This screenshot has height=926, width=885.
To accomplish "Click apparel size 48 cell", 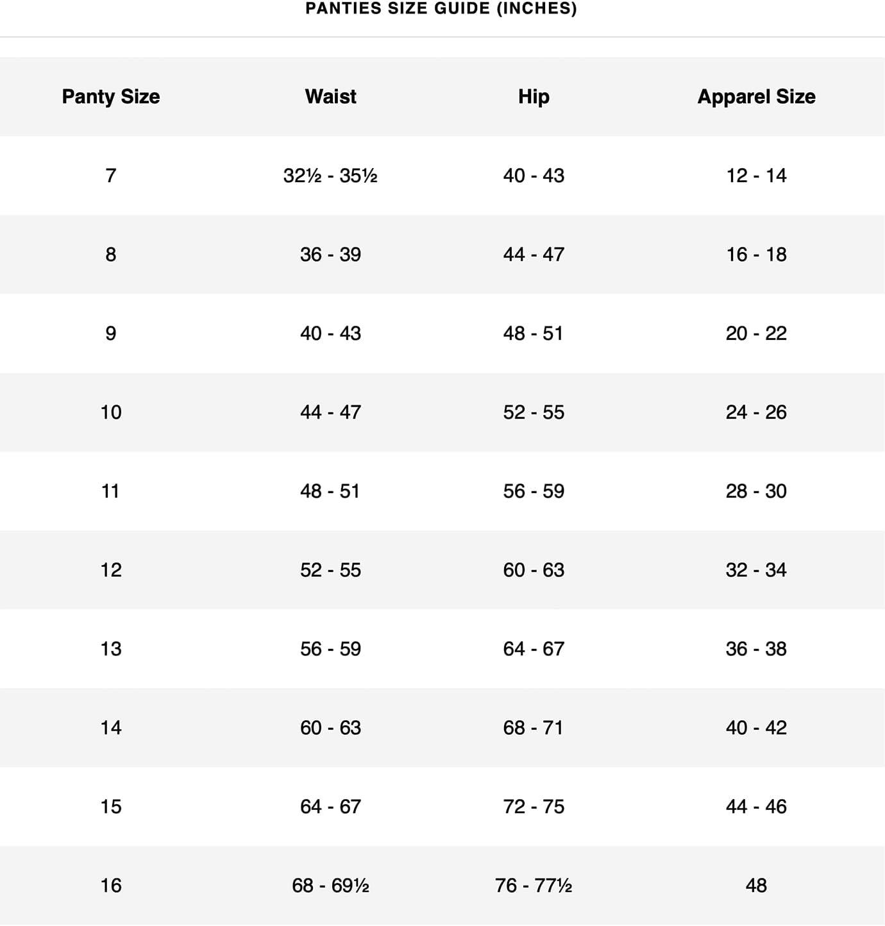I will tap(756, 886).
